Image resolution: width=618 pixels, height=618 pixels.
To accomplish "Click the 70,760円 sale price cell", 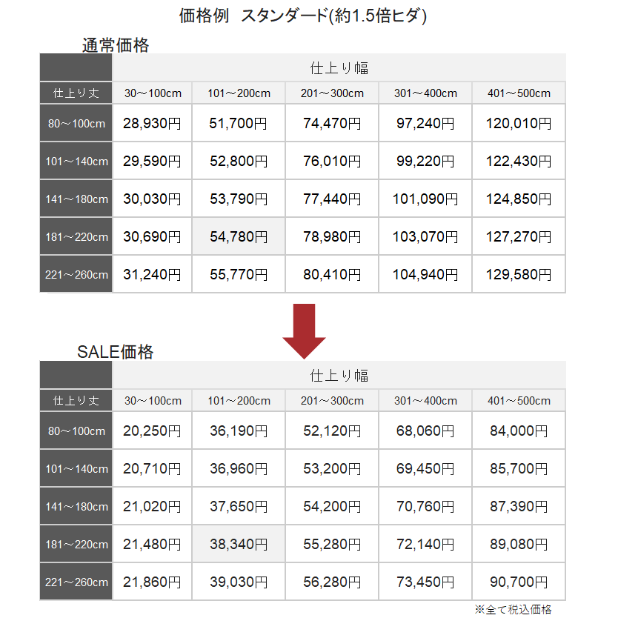I will (x=425, y=506).
